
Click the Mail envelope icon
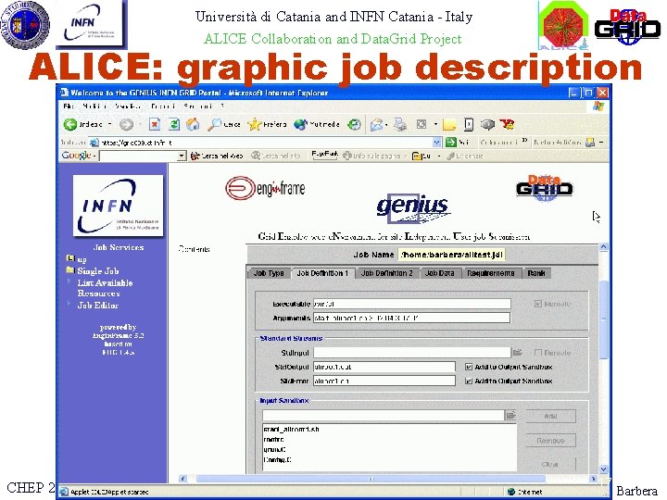[x=376, y=124]
